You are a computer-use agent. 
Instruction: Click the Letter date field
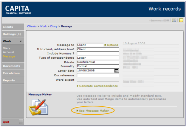tap(96, 71)
